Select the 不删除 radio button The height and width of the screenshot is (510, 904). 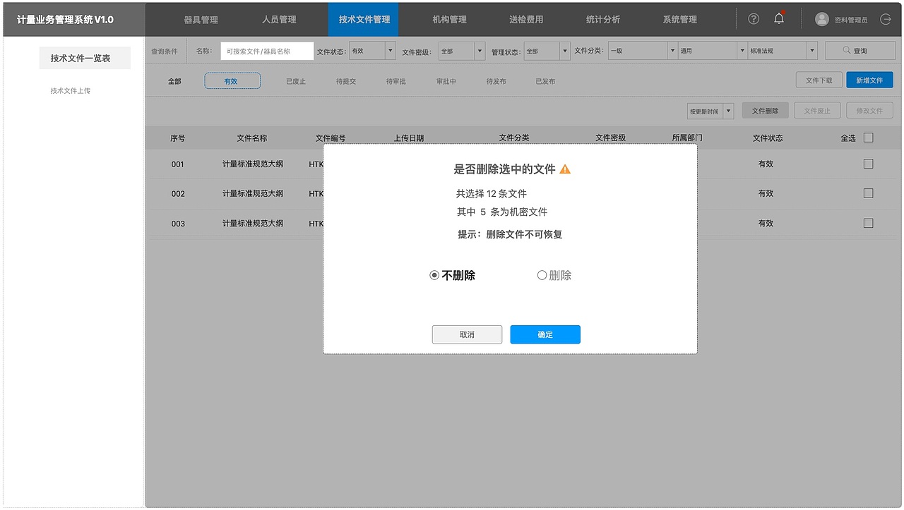(x=434, y=275)
